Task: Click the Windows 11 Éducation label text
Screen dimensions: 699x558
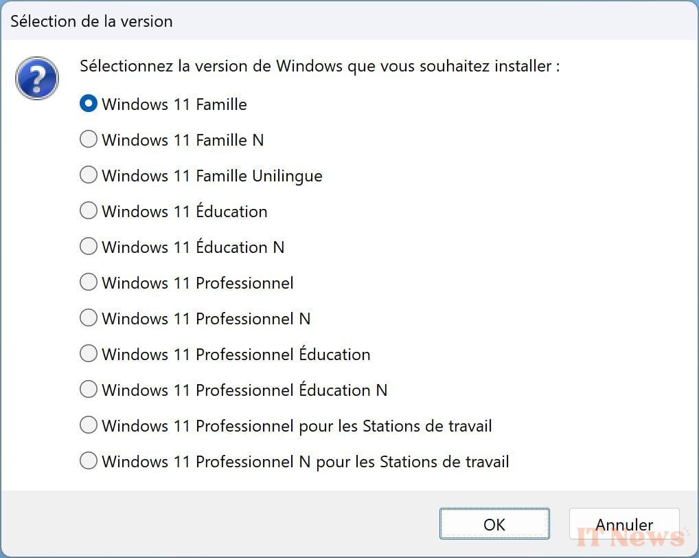Action: [185, 210]
